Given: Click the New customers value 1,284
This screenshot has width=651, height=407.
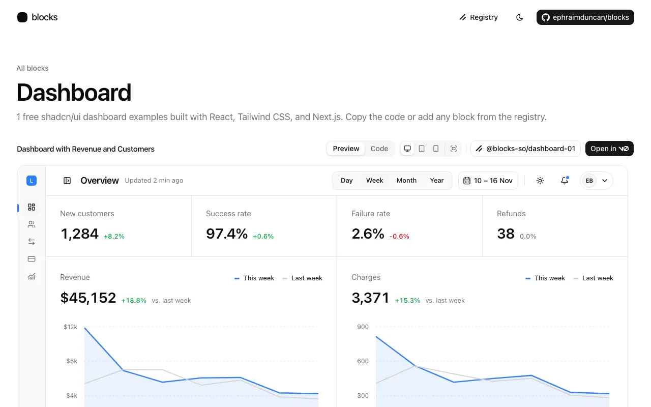Looking at the screenshot, I should coord(79,234).
